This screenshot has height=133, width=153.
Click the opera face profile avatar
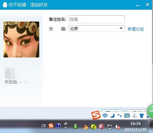(x=21, y=40)
